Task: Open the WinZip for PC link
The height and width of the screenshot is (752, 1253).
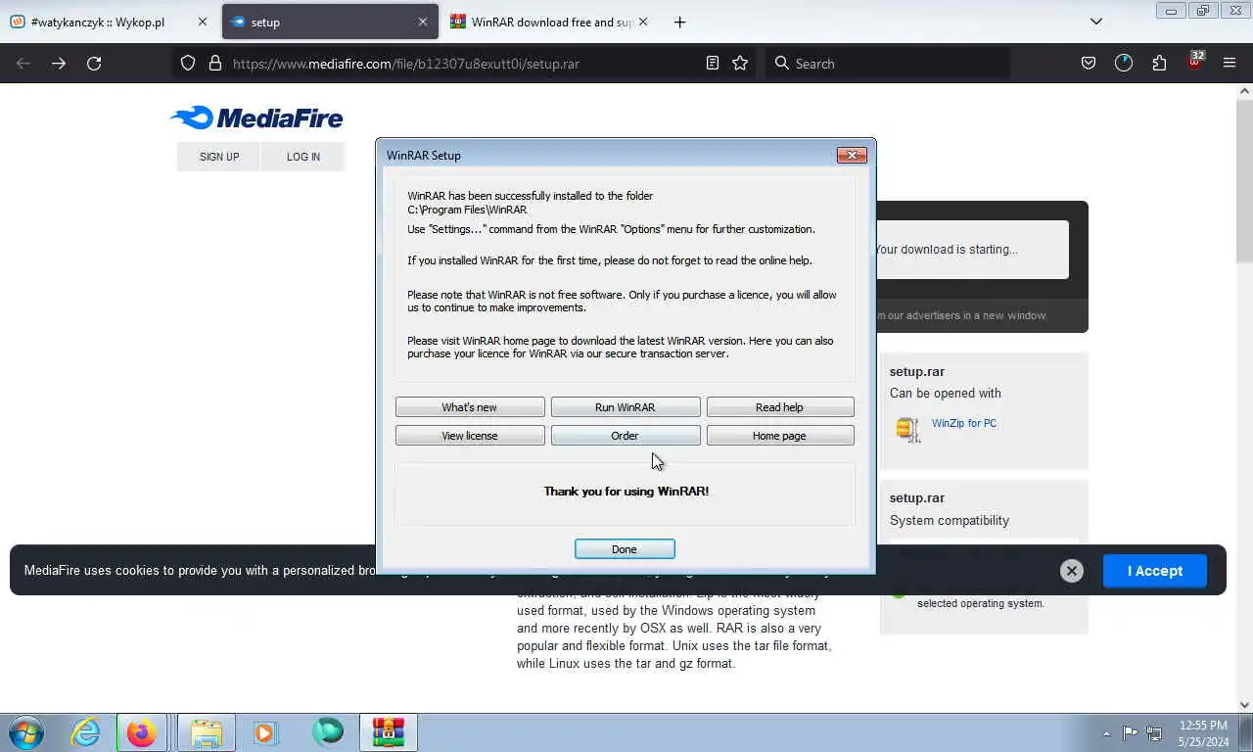Action: (x=964, y=423)
